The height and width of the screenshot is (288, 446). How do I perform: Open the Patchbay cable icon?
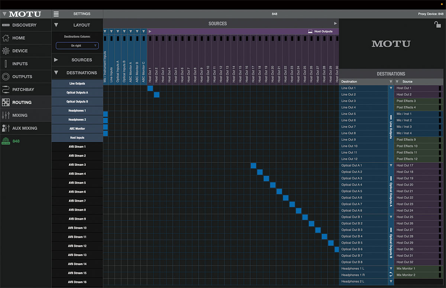(x=6, y=89)
